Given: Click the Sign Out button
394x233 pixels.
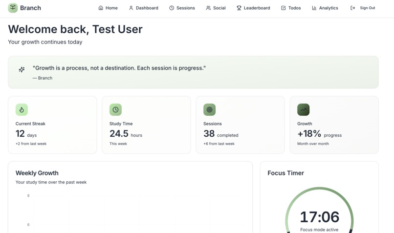Looking at the screenshot, I should [363, 8].
